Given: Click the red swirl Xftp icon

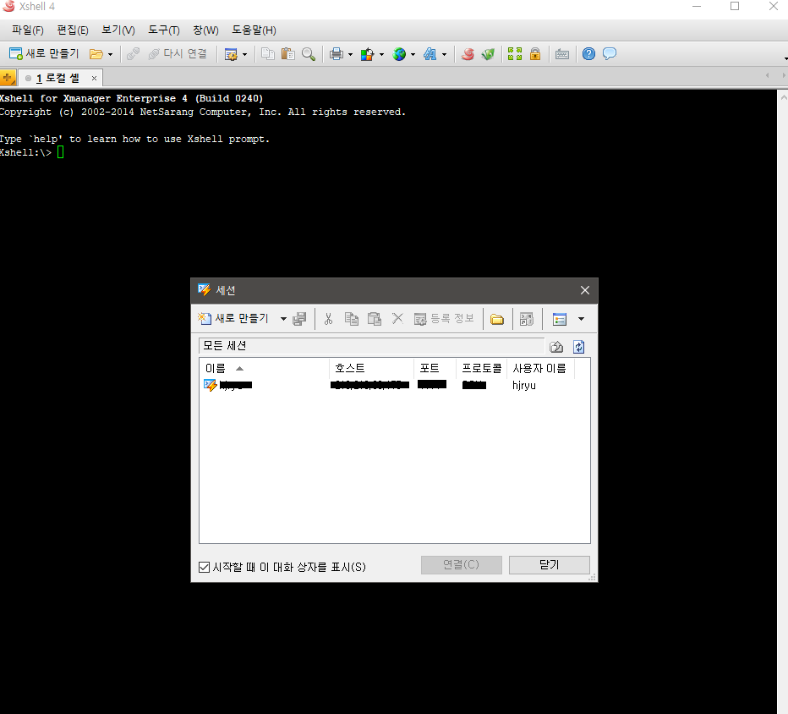Looking at the screenshot, I should click(468, 54).
